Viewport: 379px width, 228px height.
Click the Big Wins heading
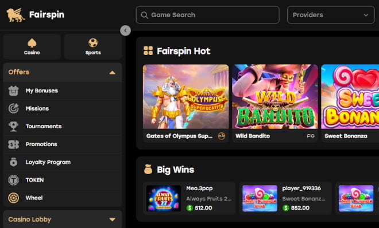[x=176, y=170]
